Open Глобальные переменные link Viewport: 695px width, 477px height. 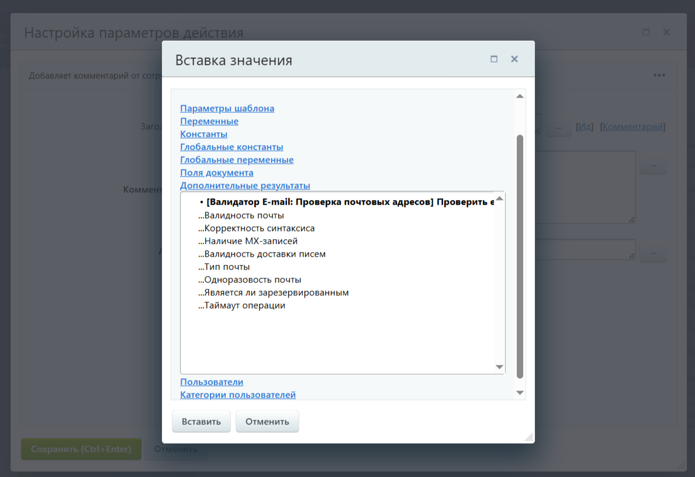[237, 160]
